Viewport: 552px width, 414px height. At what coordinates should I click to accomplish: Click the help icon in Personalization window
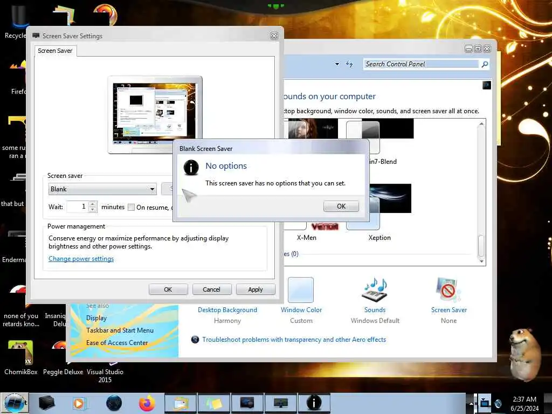tap(487, 85)
